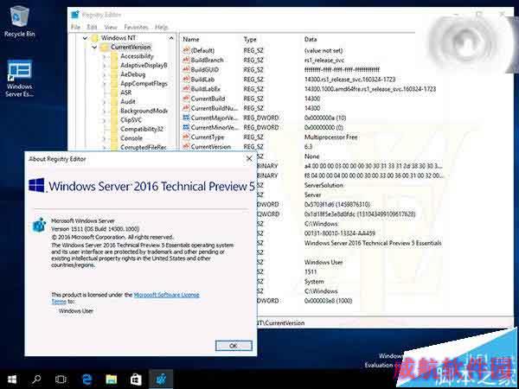Image resolution: width=519 pixels, height=389 pixels.
Task: Click the data cell 'System'
Action: 314,281
